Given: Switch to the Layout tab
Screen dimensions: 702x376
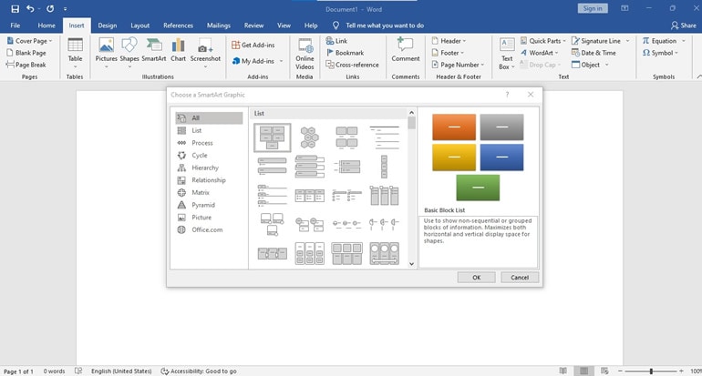Looking at the screenshot, I should (x=140, y=25).
